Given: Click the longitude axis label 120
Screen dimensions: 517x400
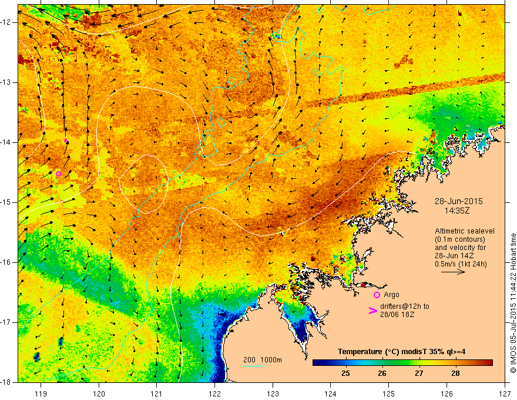Looking at the screenshot, I should coord(99,394).
